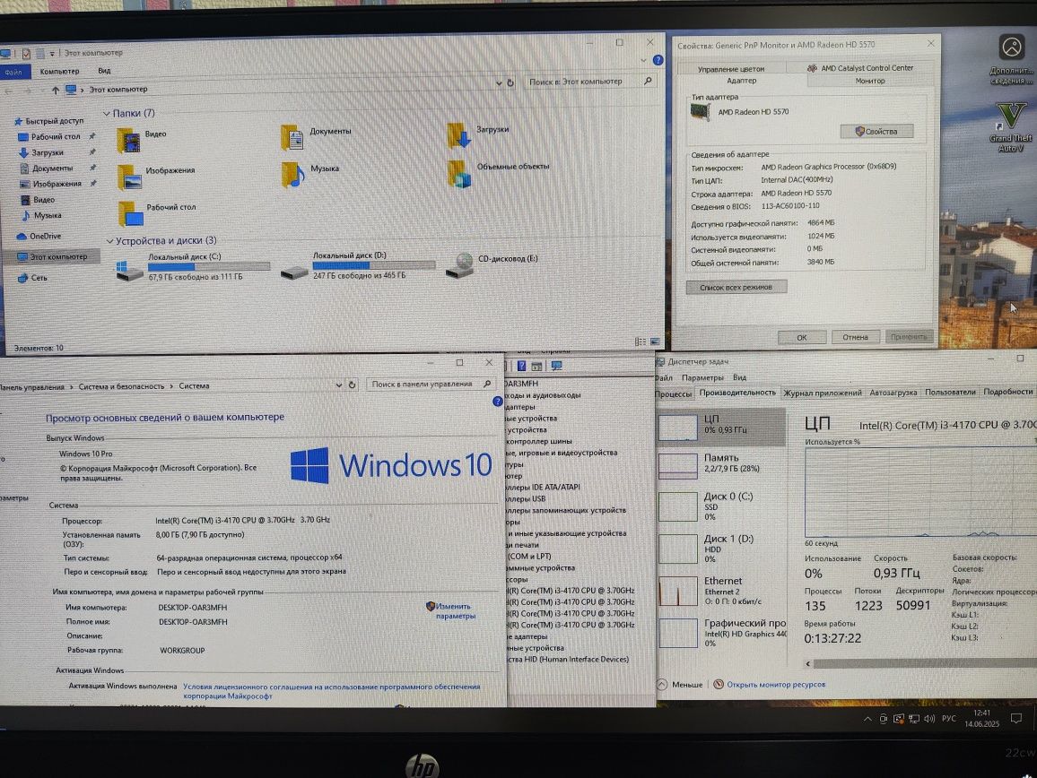Screen dimensions: 1037x778
Task: Switch to Управление цветом tab
Action: click(731, 69)
